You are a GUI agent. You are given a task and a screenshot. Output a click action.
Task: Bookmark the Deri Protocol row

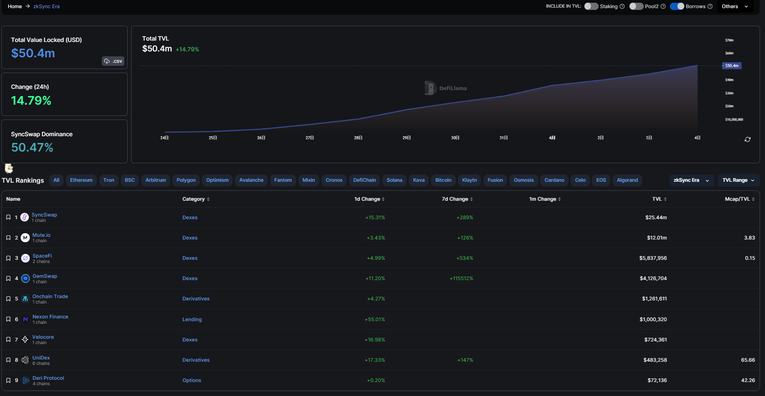(8, 380)
